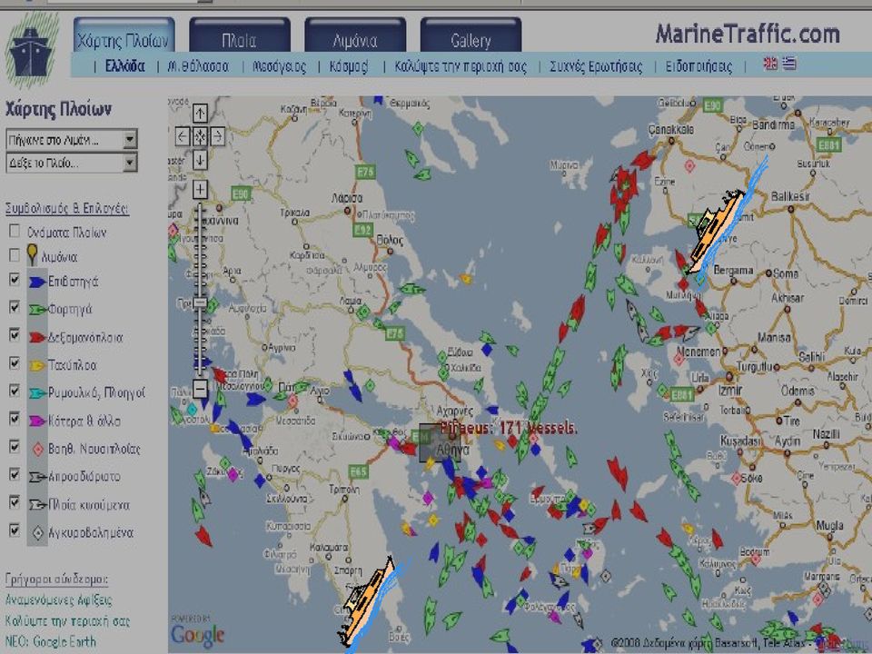Select Κόσμος in the submenu
The height and width of the screenshot is (654, 872).
tap(349, 66)
